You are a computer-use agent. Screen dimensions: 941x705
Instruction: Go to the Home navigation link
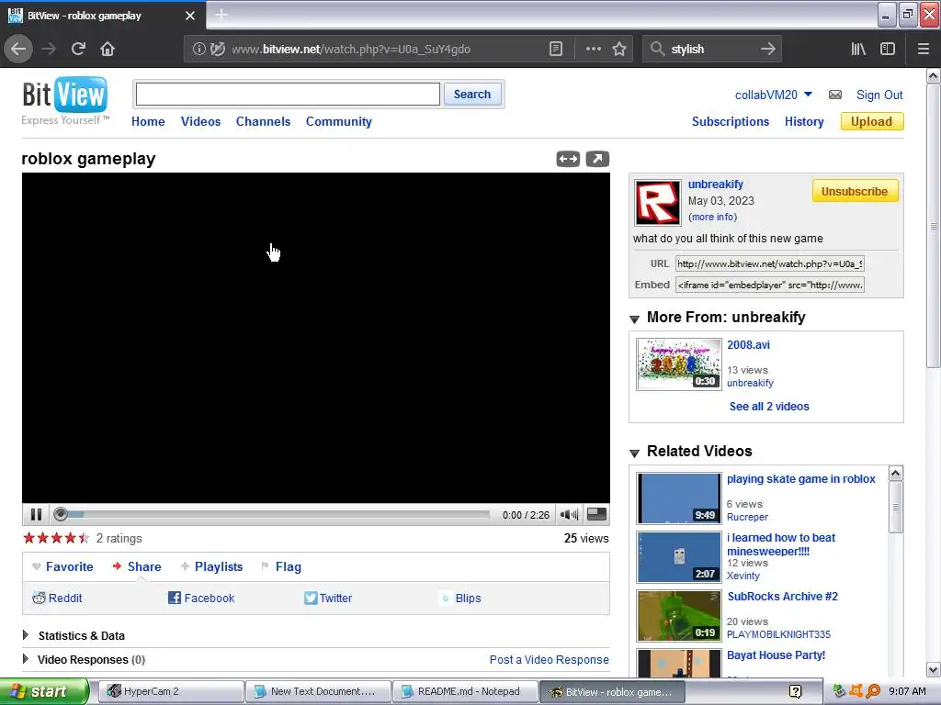point(148,121)
